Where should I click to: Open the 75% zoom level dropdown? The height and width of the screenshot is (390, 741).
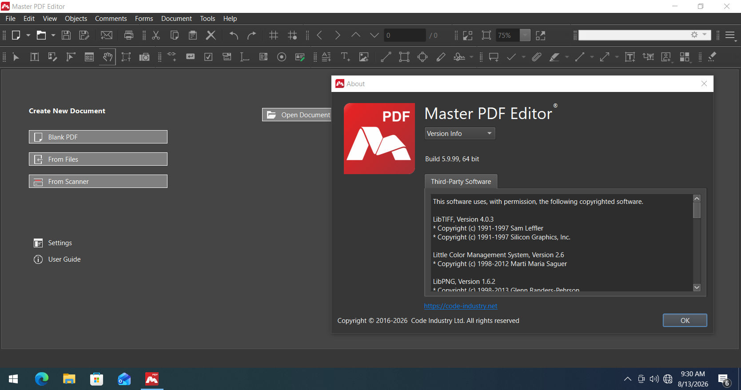click(525, 35)
